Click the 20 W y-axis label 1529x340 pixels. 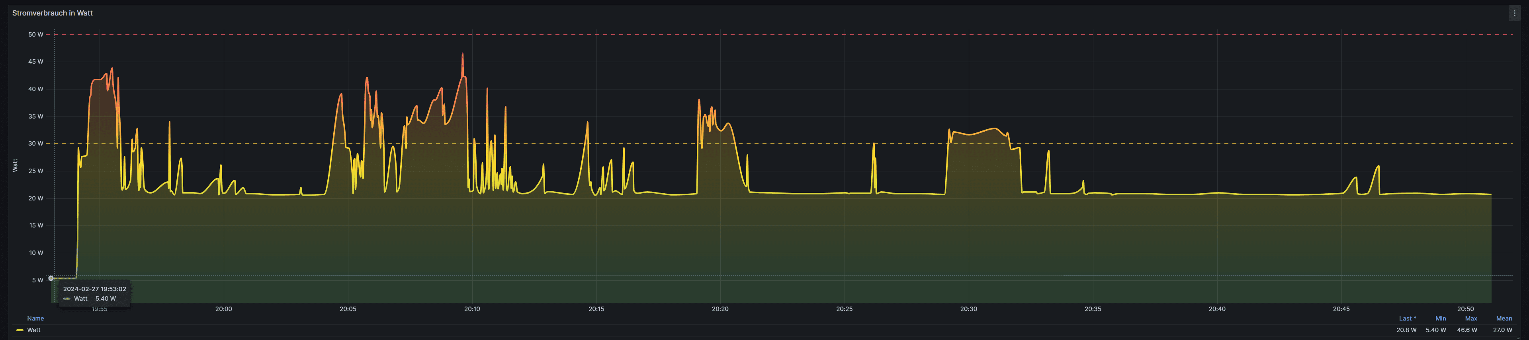[x=35, y=198]
